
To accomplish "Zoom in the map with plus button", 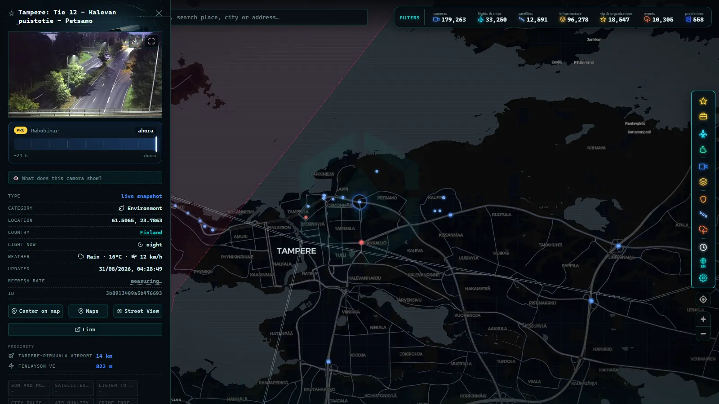I will tap(703, 319).
